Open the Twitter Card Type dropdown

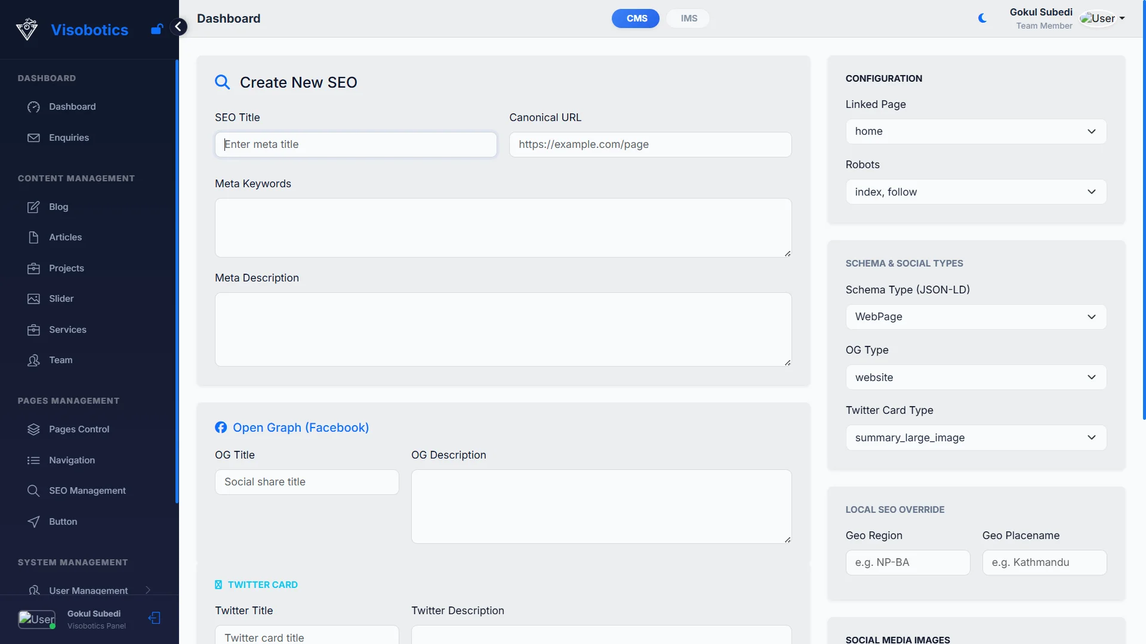(x=975, y=438)
